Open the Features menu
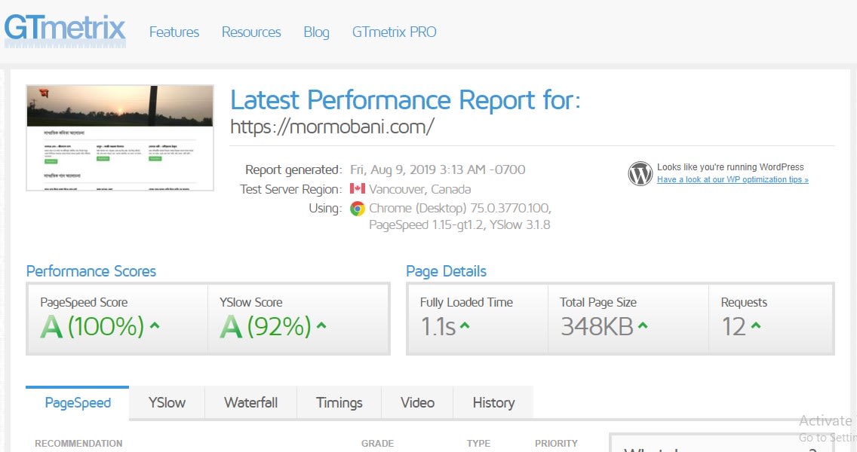The image size is (857, 452). [x=174, y=32]
